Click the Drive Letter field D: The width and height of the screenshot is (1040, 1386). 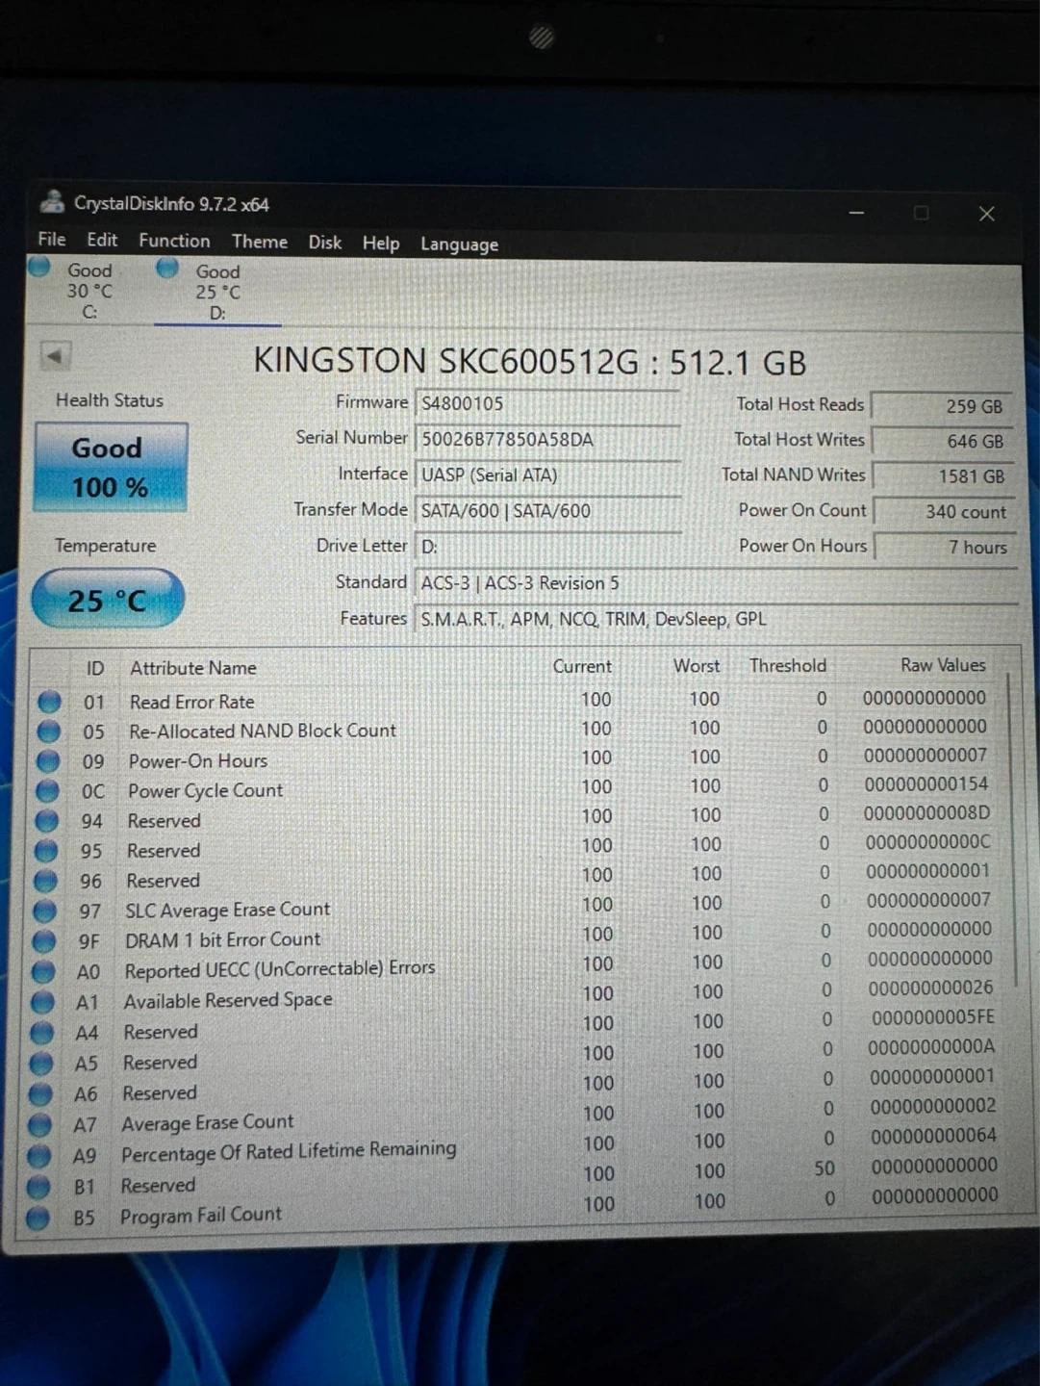pos(547,547)
